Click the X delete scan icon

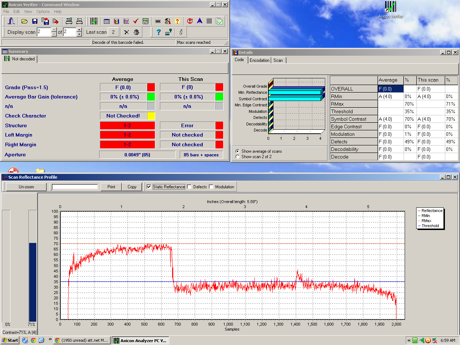pos(126,32)
